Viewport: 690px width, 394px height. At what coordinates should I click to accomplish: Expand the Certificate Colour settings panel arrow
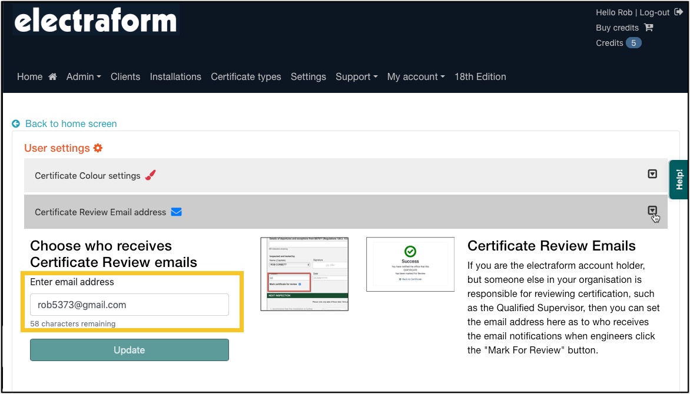click(652, 173)
